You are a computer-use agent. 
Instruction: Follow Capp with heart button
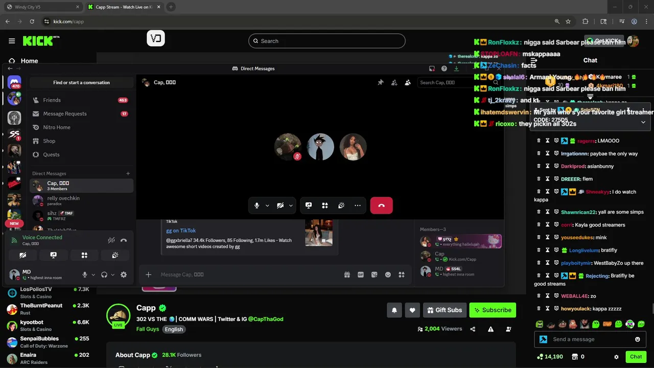pos(412,310)
